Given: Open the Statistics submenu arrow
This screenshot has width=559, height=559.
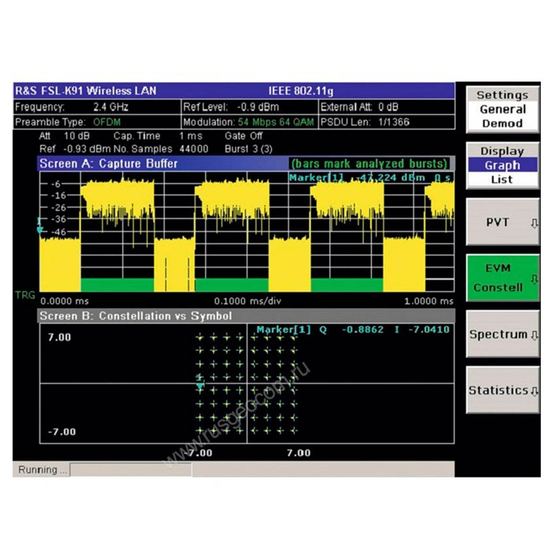Looking at the screenshot, I should pos(534,391).
